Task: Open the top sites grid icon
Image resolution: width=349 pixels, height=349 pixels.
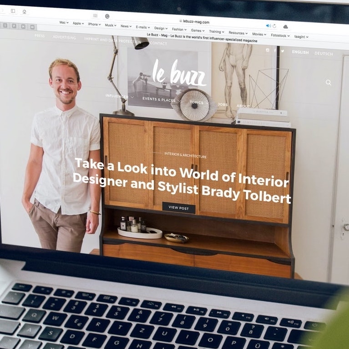Action: 95,15
